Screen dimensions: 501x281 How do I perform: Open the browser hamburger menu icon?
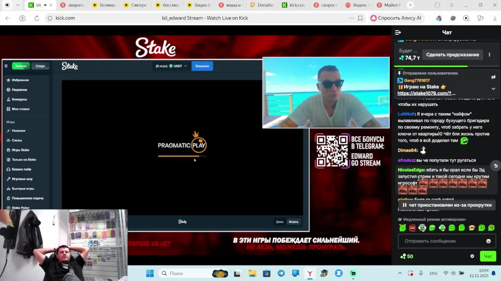click(451, 5)
